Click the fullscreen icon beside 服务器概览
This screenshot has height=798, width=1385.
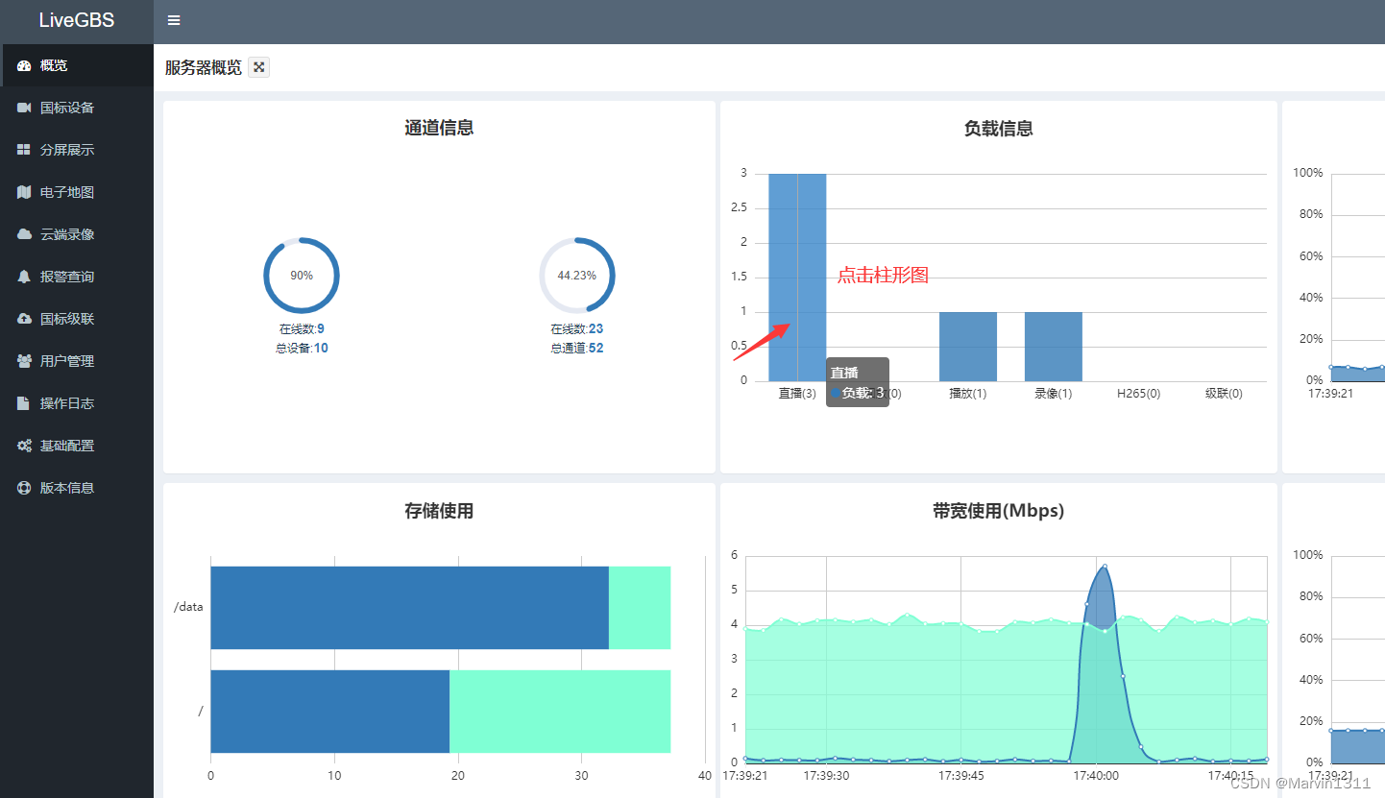click(x=258, y=67)
